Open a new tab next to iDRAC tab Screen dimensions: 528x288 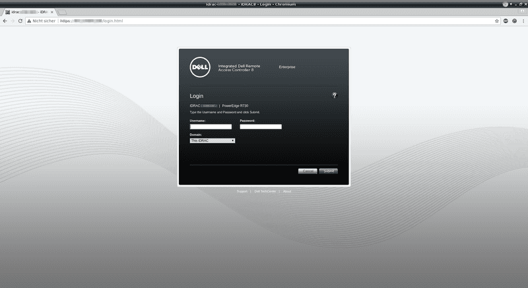[x=63, y=13]
